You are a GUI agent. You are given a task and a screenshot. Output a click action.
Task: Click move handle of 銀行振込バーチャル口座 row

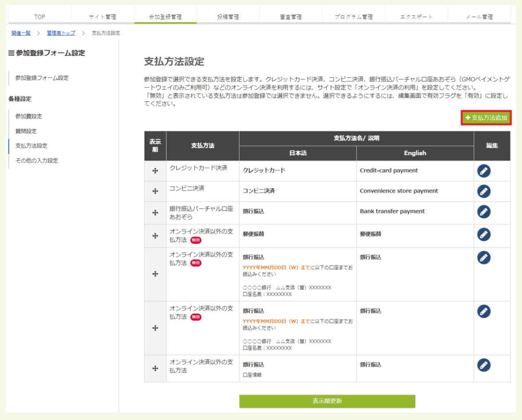(x=155, y=213)
